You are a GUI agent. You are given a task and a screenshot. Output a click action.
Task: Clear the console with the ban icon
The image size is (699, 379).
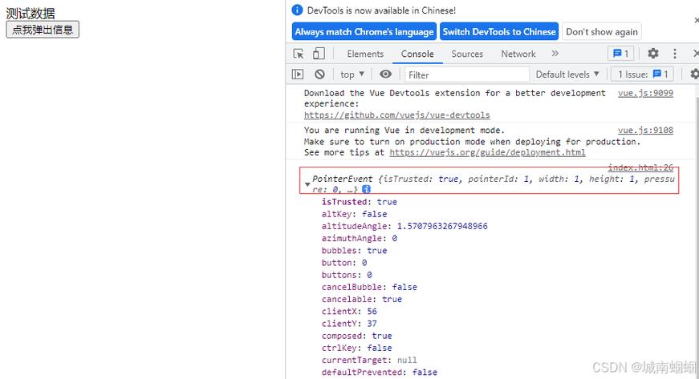coord(319,75)
